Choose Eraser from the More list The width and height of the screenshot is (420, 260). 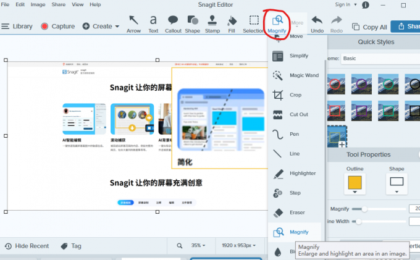pyautogui.click(x=295, y=212)
